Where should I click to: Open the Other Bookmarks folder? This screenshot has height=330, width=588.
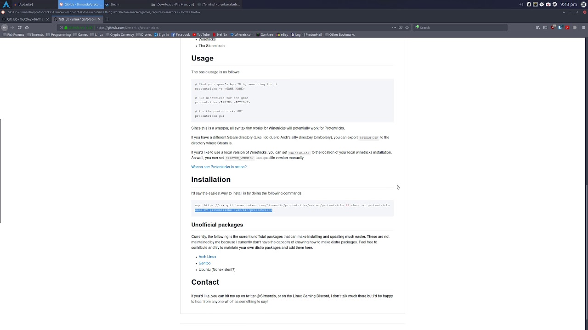tap(339, 34)
